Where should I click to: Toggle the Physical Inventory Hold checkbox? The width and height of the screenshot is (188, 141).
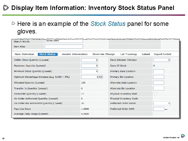[x=155, y=94]
